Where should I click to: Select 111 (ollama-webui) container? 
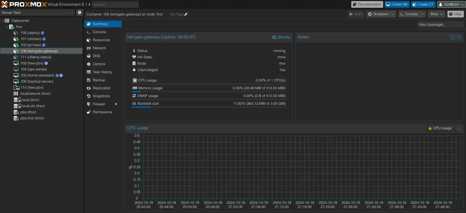click(x=36, y=57)
